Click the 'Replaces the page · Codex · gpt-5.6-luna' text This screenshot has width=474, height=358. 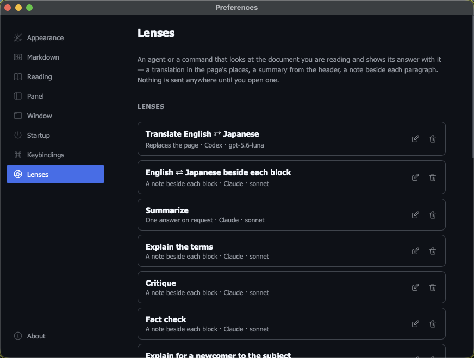click(x=204, y=145)
